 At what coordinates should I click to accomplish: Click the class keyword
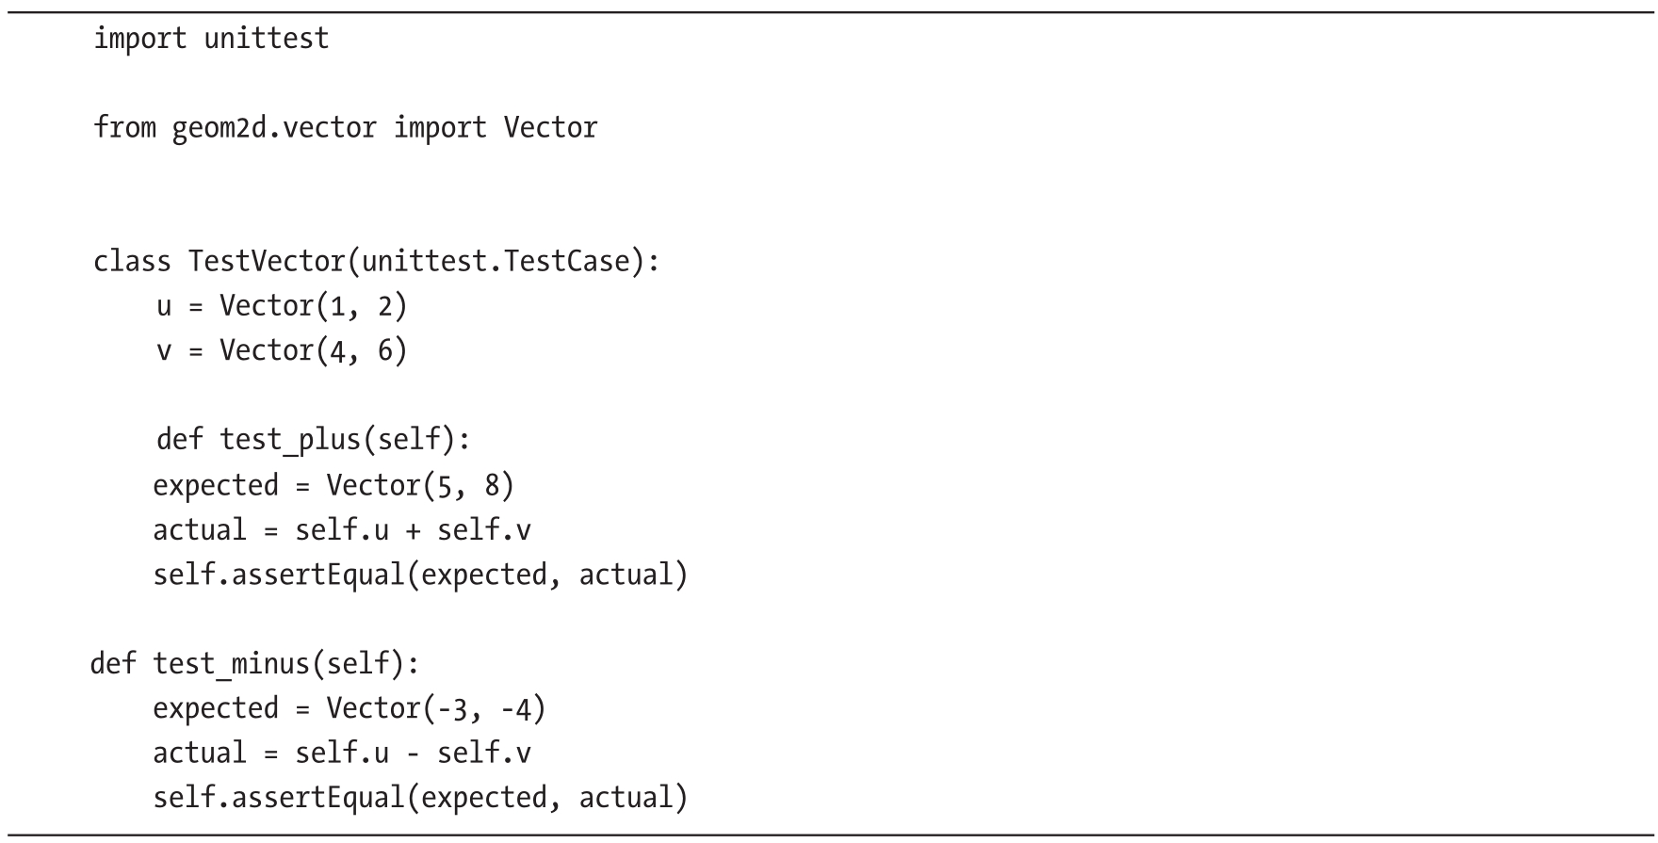132,260
